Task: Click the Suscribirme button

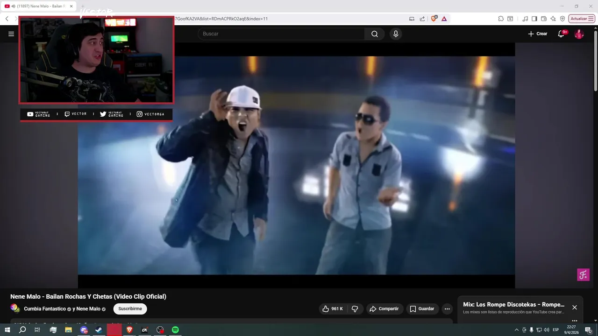Action: pos(130,308)
